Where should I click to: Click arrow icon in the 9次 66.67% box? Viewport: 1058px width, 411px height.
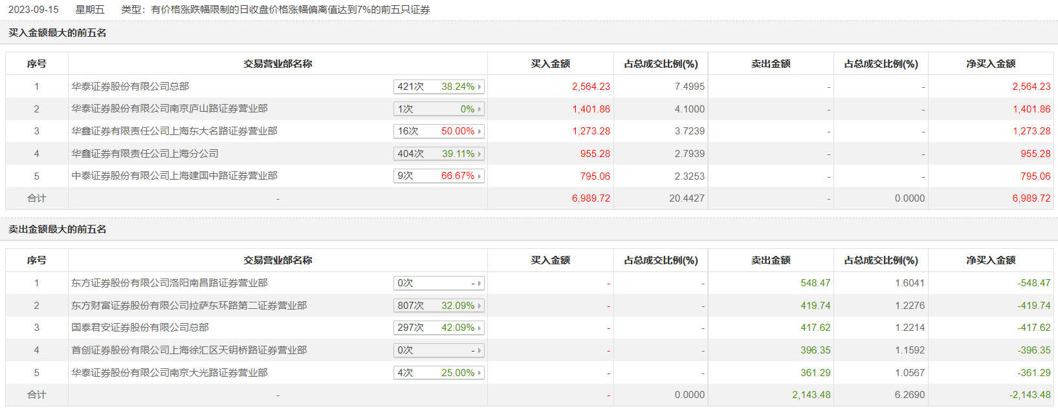pyautogui.click(x=479, y=176)
